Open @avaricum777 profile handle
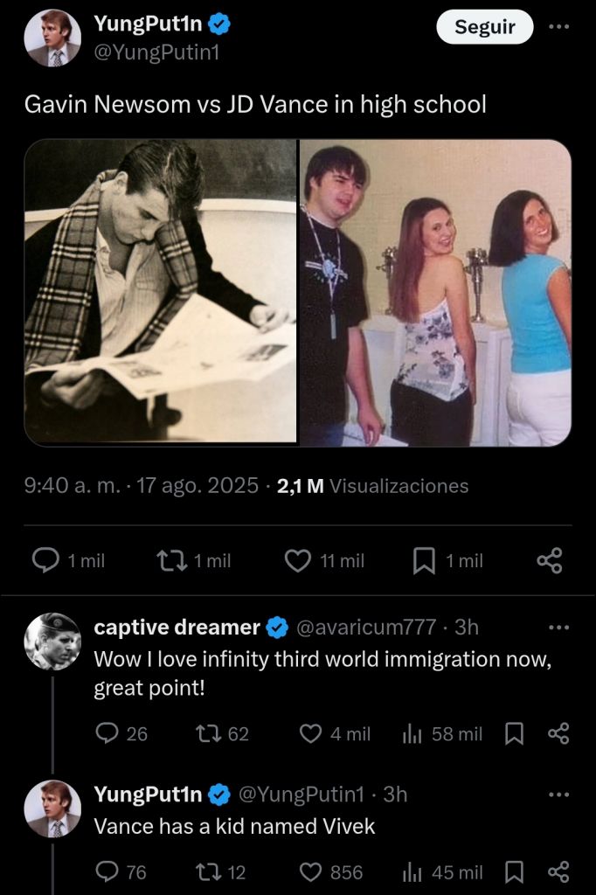This screenshot has height=895, width=596. [367, 628]
